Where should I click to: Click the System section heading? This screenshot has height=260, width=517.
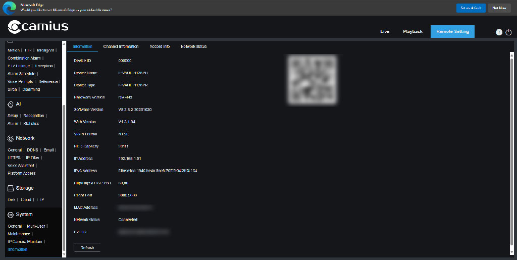tap(24, 215)
